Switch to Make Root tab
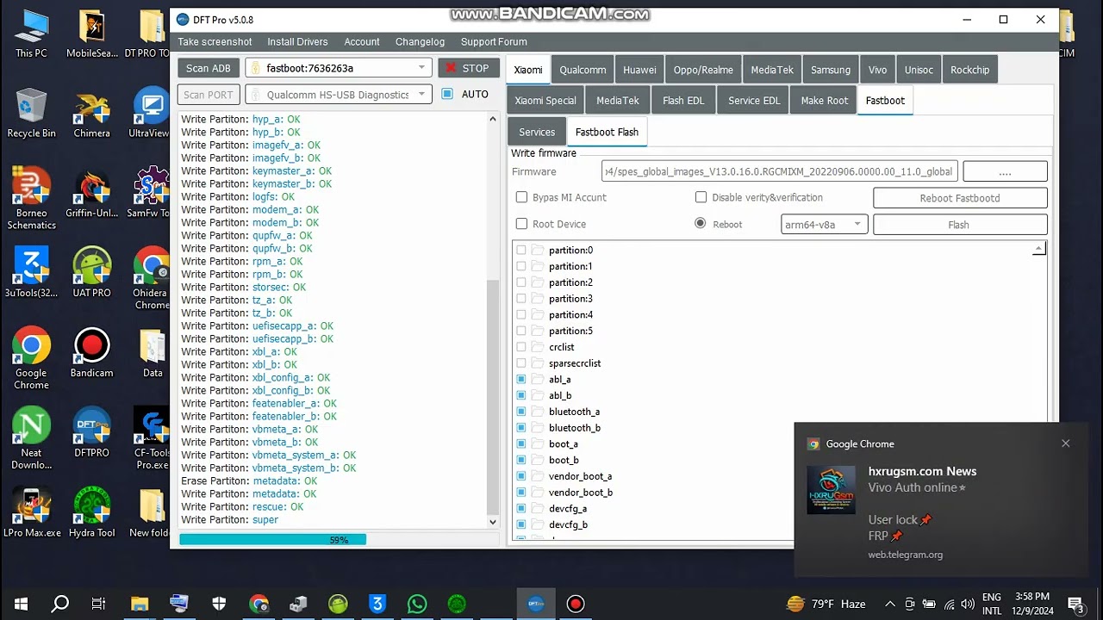 [x=825, y=101]
